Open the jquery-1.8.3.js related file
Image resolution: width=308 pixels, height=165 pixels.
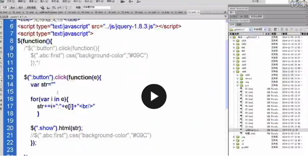(18, 17)
